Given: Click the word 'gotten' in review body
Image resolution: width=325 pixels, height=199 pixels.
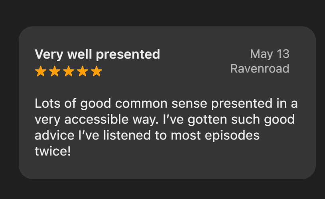Looking at the screenshot, I should pos(207,120).
